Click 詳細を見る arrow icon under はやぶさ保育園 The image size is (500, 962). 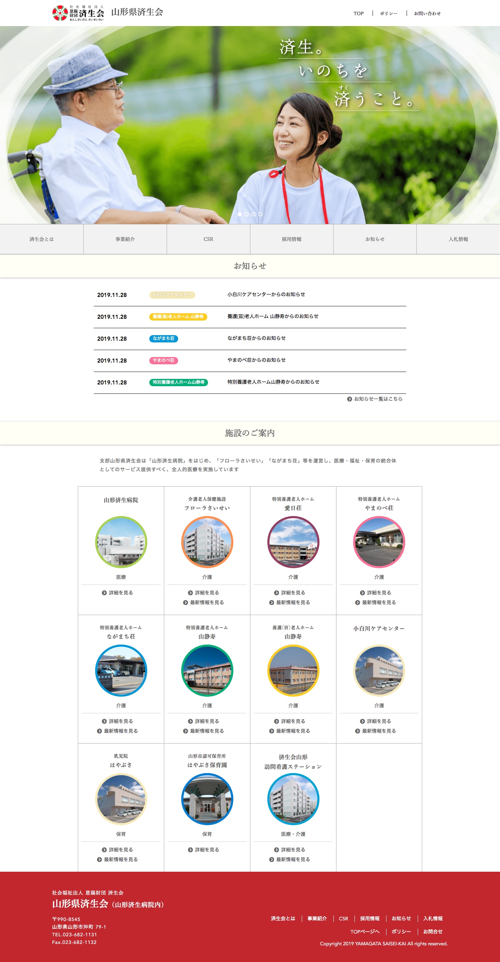pos(190,849)
